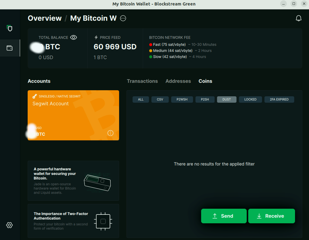Image resolution: width=309 pixels, height=240 pixels.
Task: Click My Bitcoin W wallet title
Action: 93,18
